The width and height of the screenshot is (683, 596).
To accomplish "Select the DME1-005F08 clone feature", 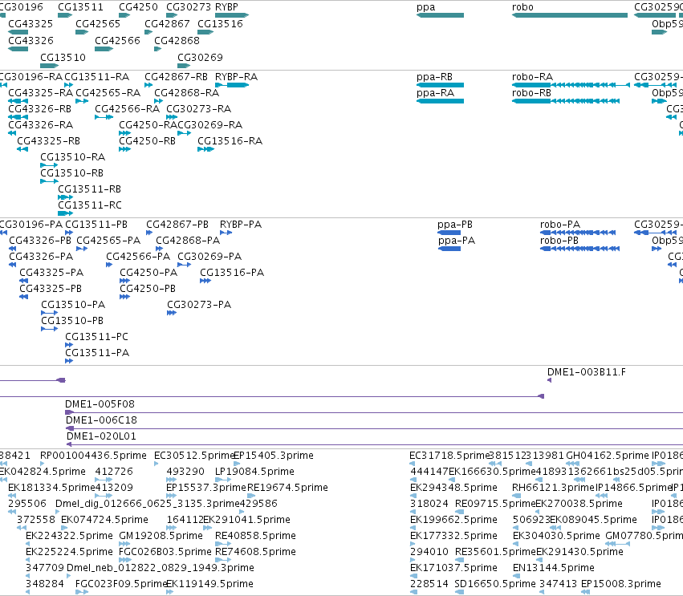I will tap(374, 412).
